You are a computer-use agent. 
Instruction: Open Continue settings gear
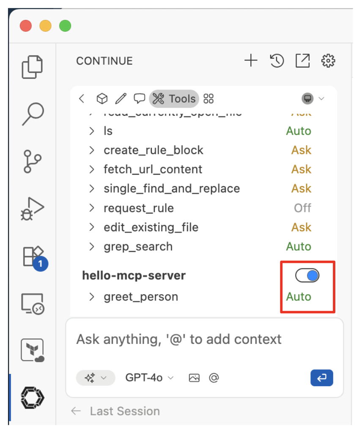pos(328,60)
